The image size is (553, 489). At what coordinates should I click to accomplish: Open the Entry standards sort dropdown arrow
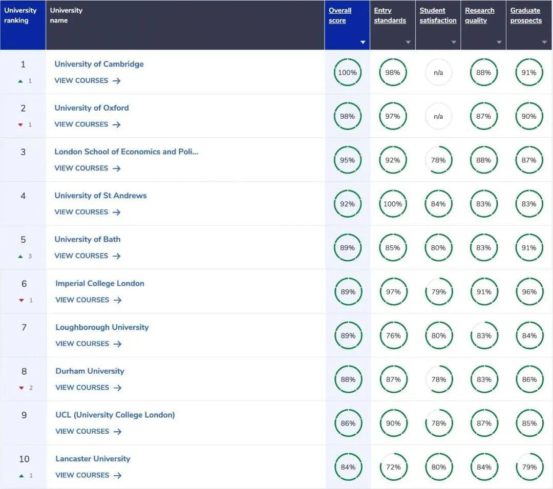pyautogui.click(x=408, y=42)
